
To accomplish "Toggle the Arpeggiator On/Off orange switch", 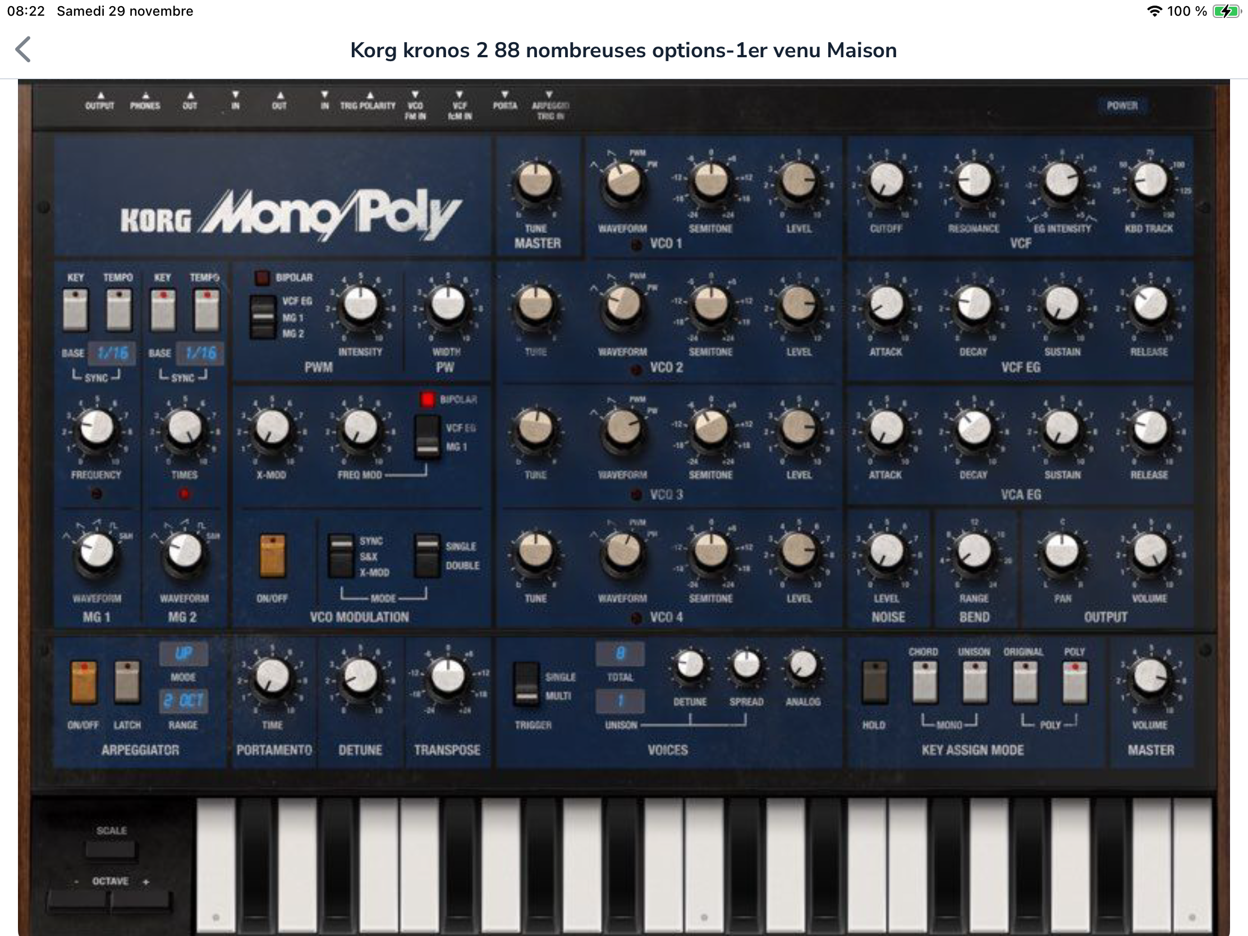I will point(84,683).
